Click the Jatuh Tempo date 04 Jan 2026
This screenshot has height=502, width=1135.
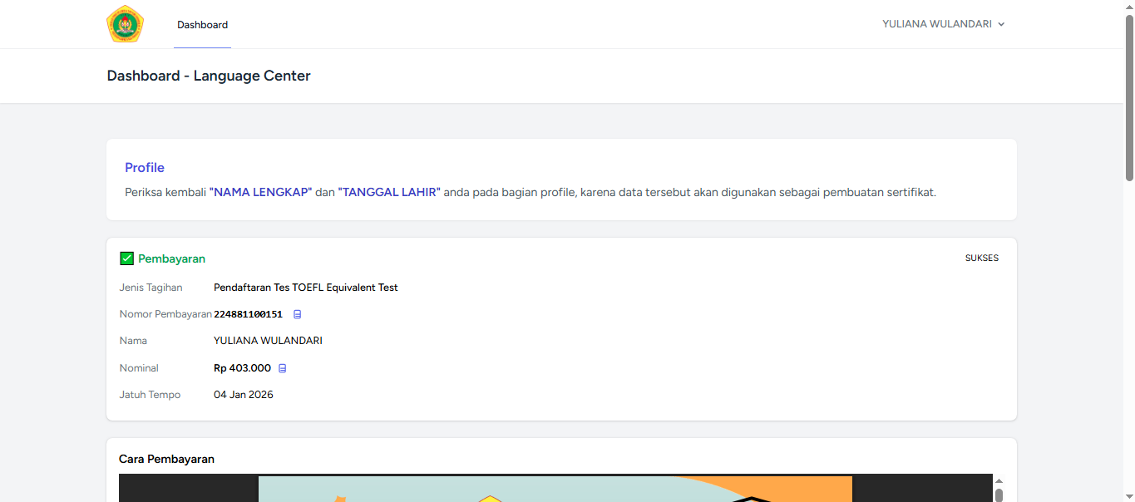[243, 395]
